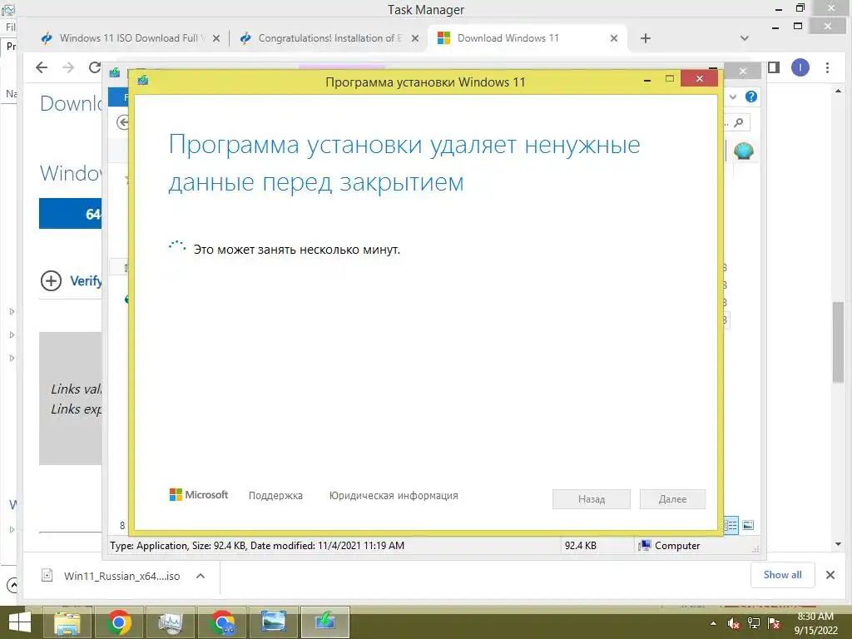Close the Download Windows 11 tab
The width and height of the screenshot is (852, 639).
coord(613,38)
